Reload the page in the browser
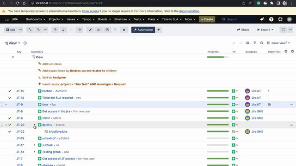The height and width of the screenshot is (166, 296). [18, 3]
